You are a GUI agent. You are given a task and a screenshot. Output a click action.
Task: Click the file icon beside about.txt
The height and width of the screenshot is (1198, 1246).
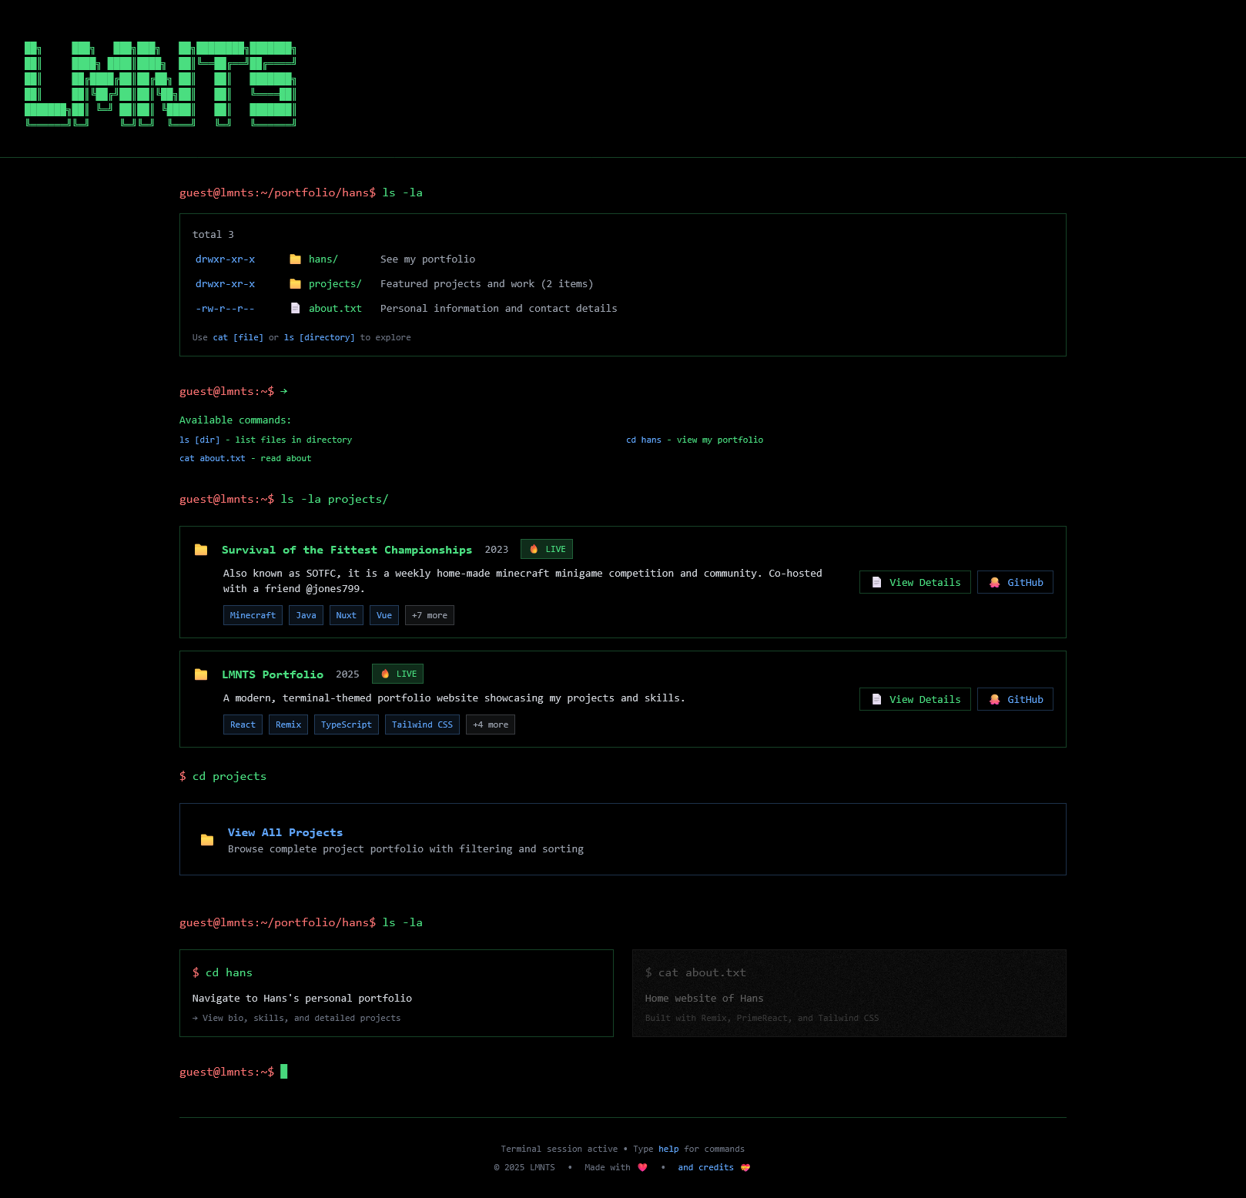(295, 309)
